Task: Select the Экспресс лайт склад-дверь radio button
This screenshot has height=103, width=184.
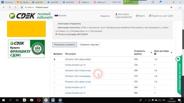Action: pyautogui.click(x=54, y=76)
